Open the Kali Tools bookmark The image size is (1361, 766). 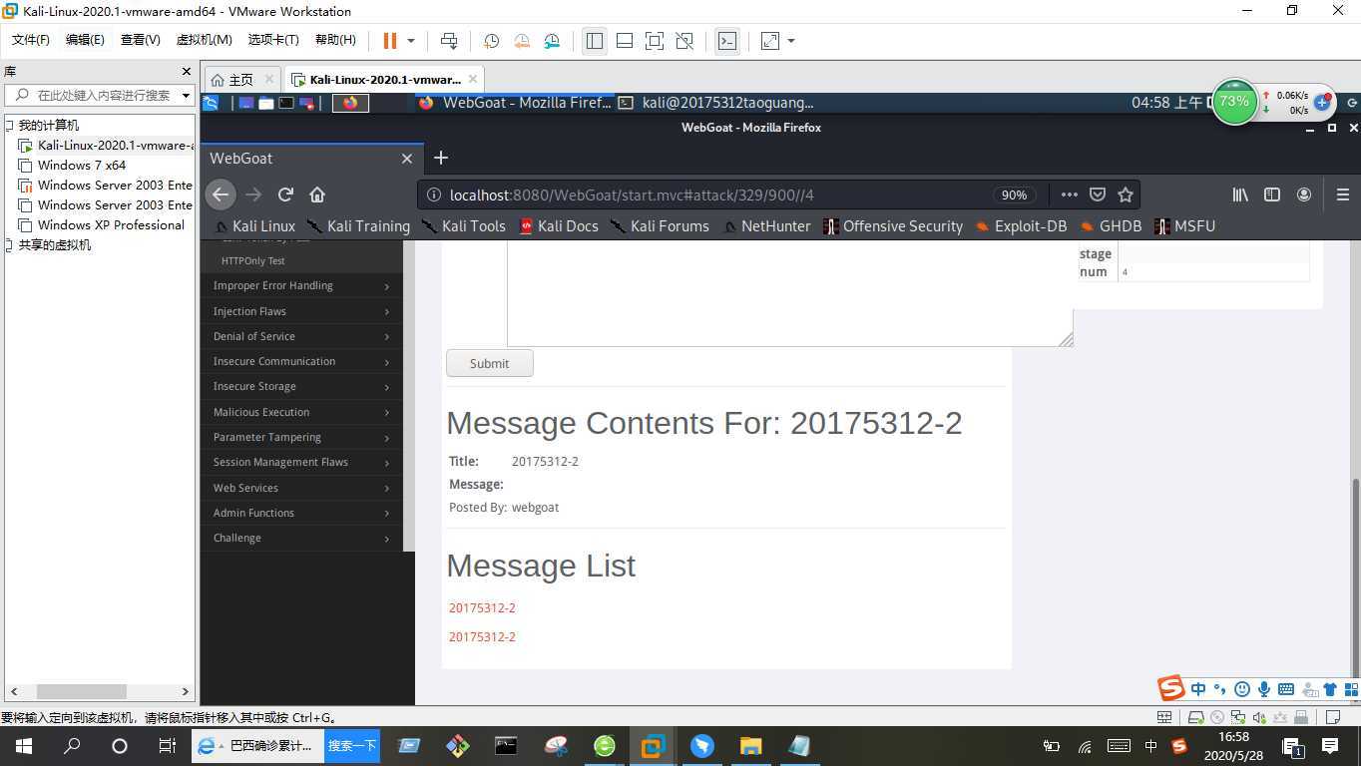click(x=465, y=226)
